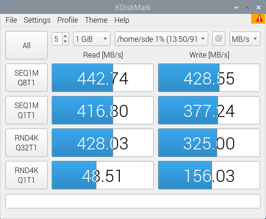Start the RND4K Q1T1 benchmark
This screenshot has height=219, width=266.
27,175
